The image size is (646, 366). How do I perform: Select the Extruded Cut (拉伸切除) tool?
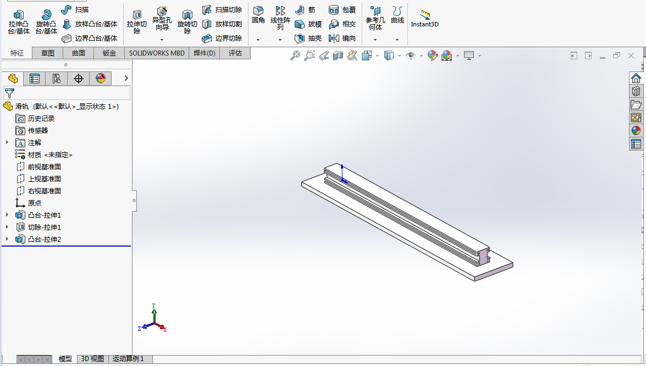[x=137, y=22]
